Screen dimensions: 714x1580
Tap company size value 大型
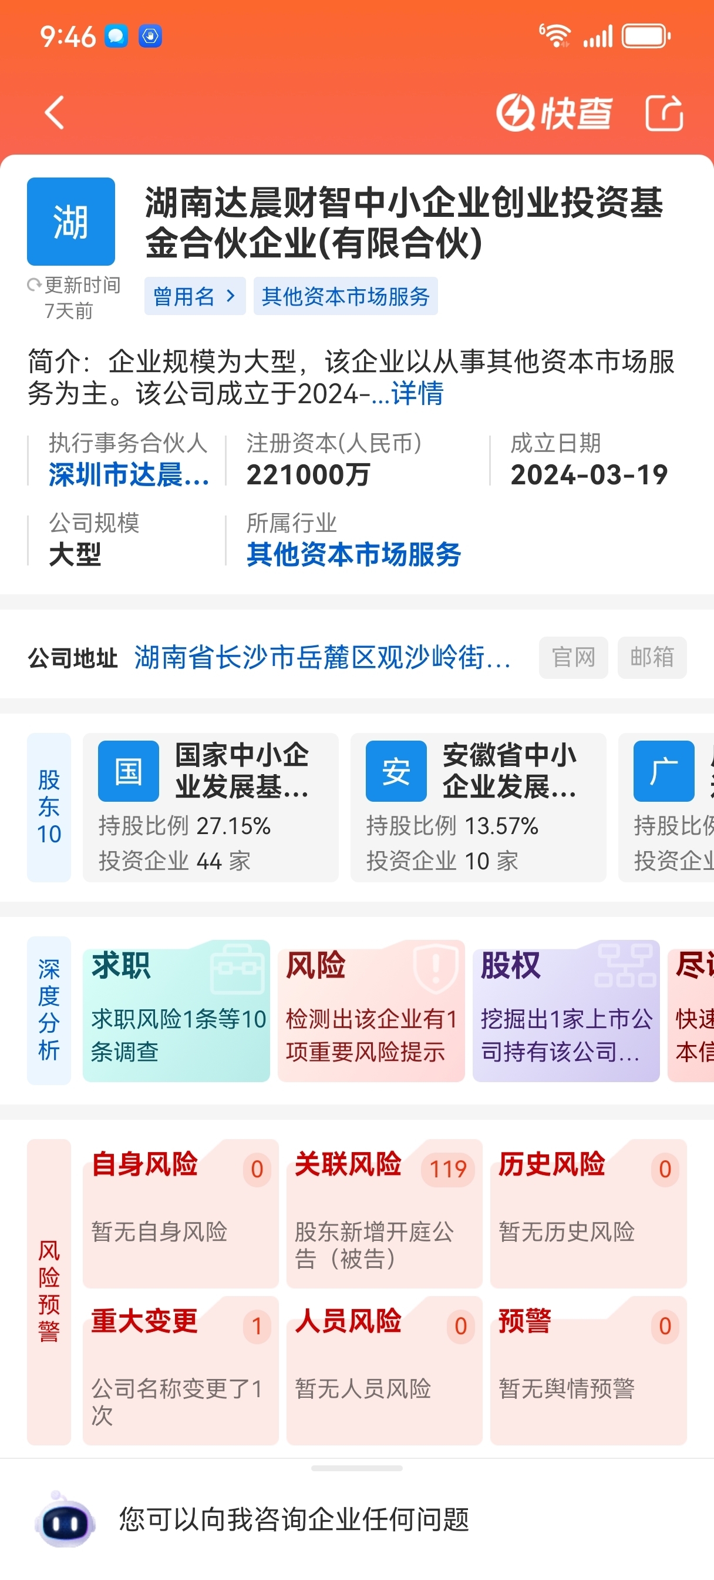(x=75, y=554)
